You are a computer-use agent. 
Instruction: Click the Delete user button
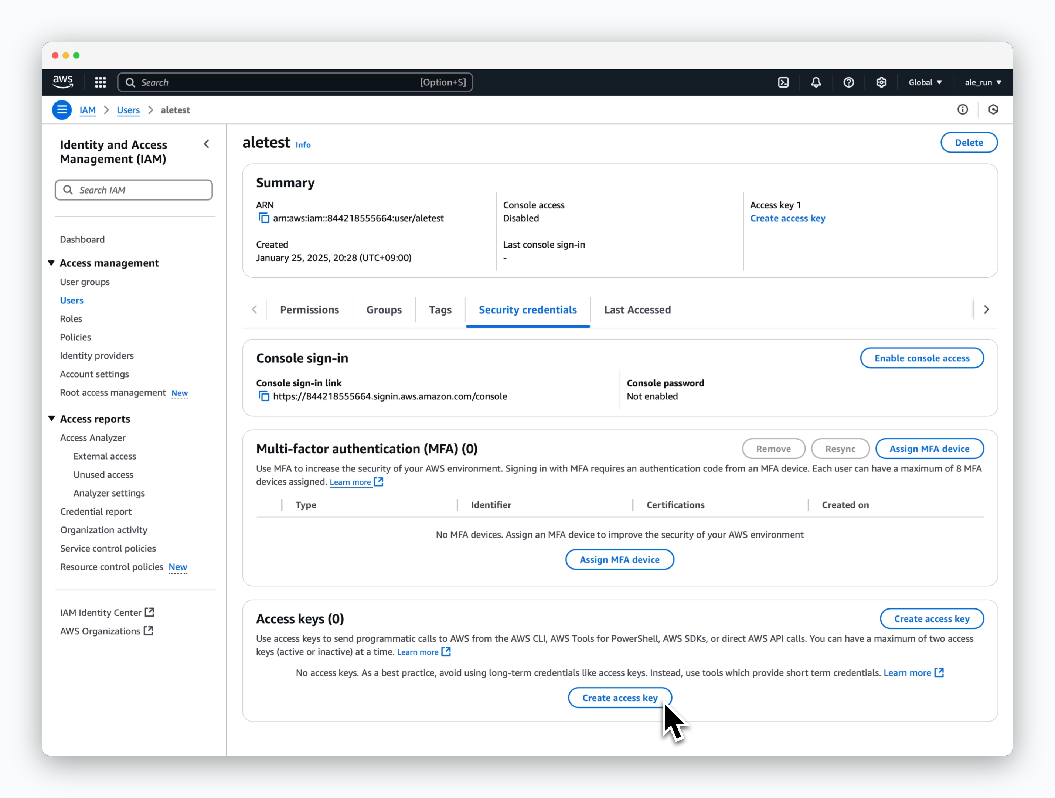(969, 143)
